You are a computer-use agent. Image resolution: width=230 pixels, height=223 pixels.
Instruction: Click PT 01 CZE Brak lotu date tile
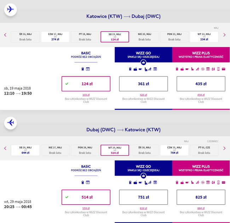[204, 150]
